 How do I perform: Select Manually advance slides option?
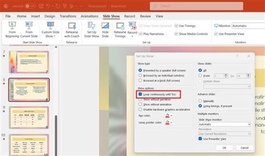click(200, 101)
